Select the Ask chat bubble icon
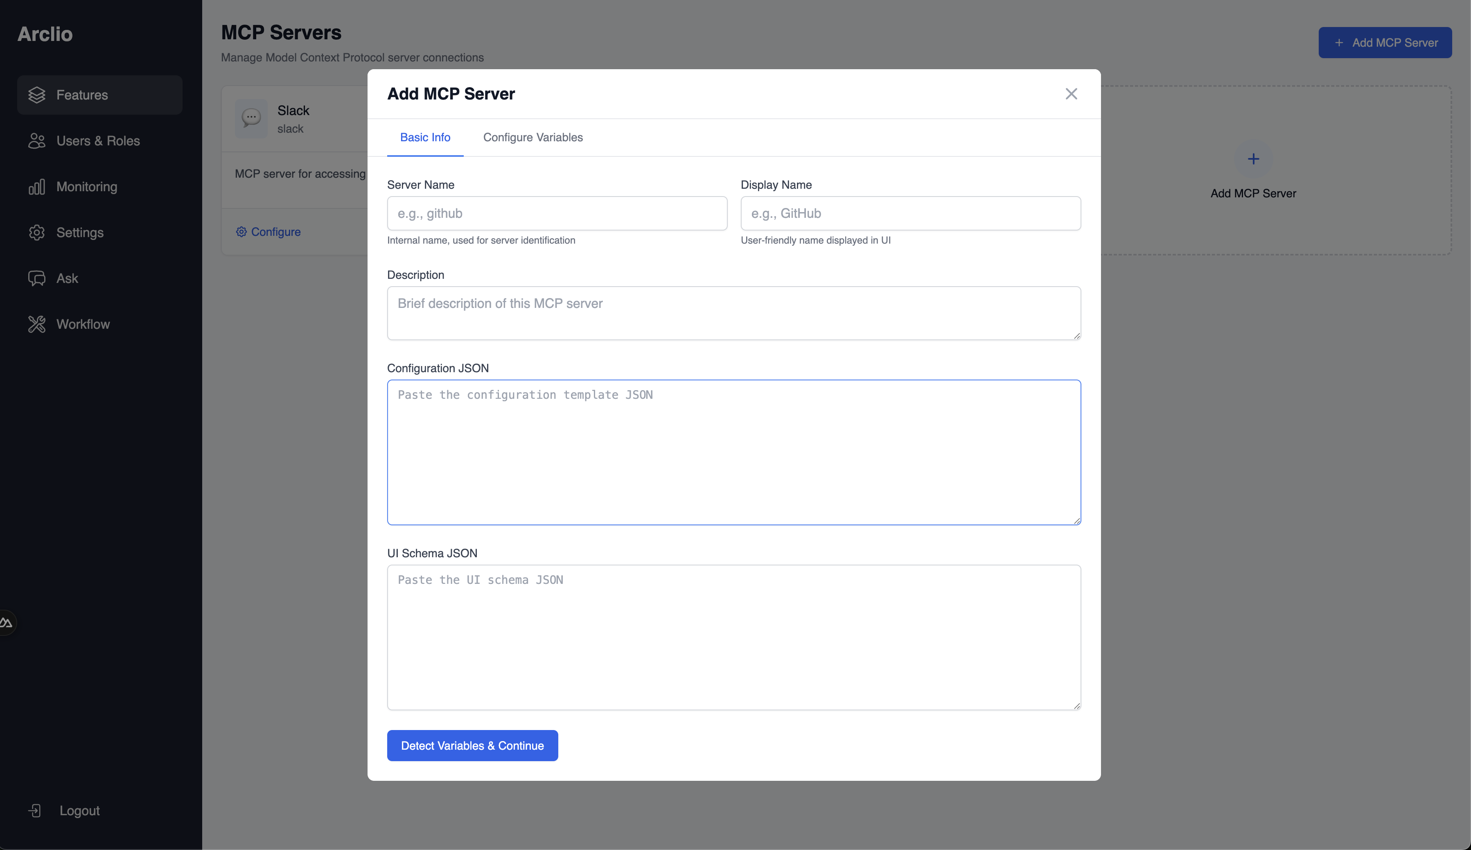1471x850 pixels. (x=37, y=278)
